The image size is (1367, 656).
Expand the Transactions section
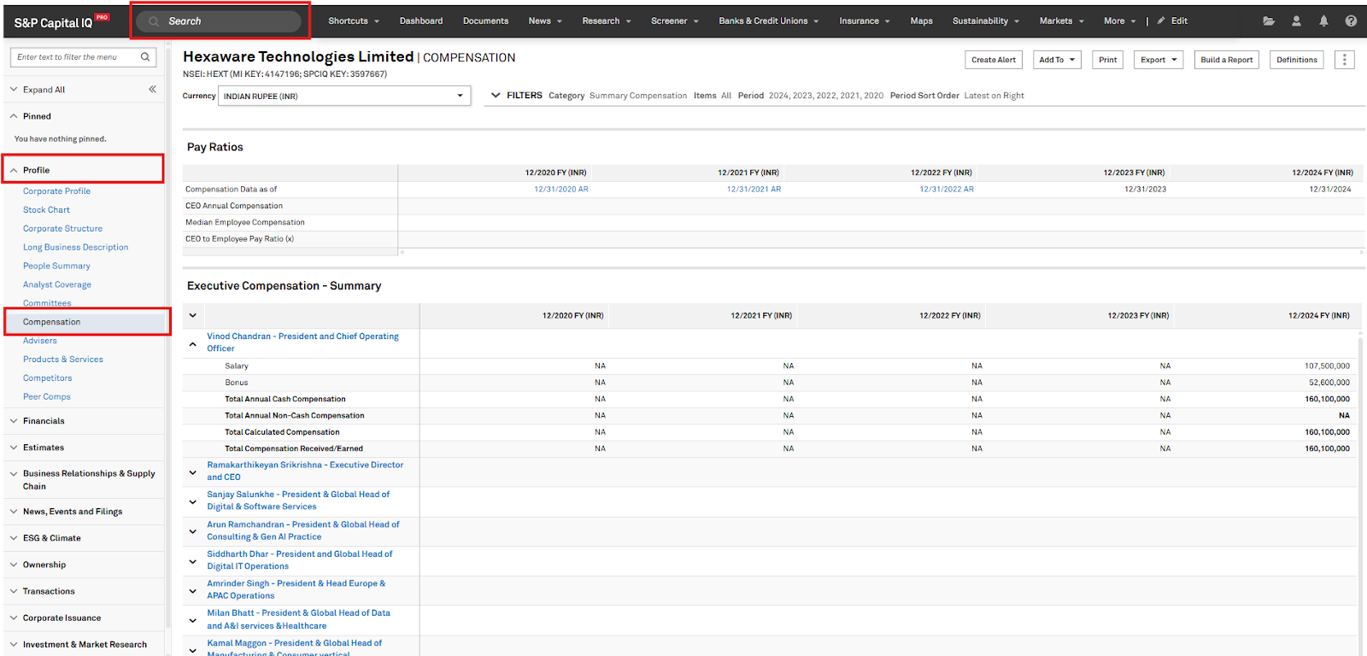pyautogui.click(x=14, y=591)
